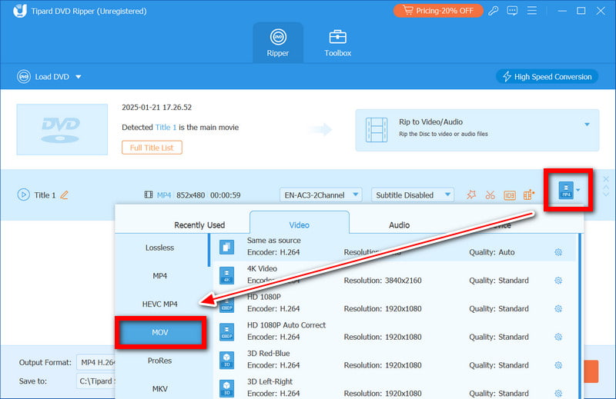The image size is (616, 399).
Task: Click the enhance video icon
Action: [x=529, y=195]
